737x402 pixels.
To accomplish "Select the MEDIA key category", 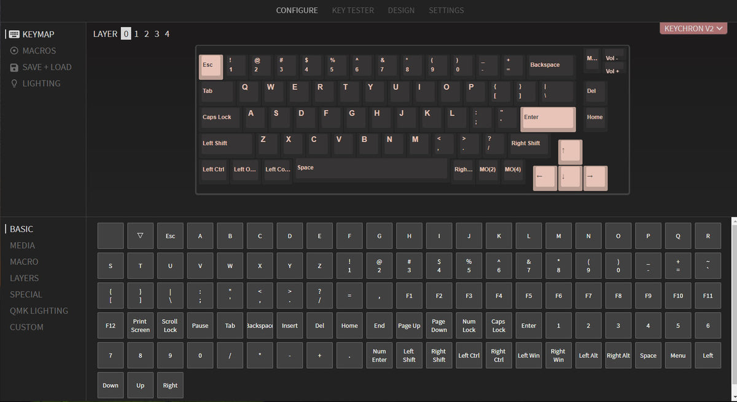I will tap(23, 245).
